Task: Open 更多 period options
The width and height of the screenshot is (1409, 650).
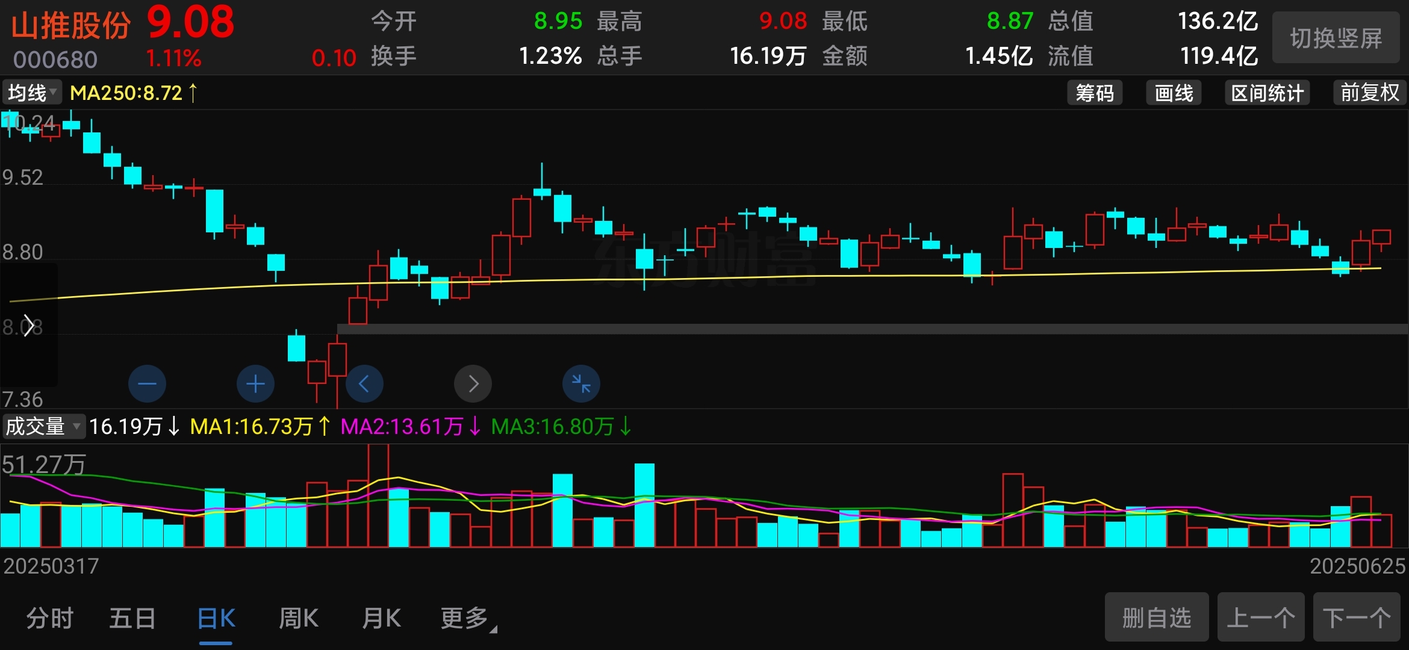Action: [468, 619]
